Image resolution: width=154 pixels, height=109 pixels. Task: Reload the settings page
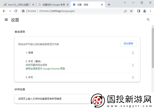(16, 11)
